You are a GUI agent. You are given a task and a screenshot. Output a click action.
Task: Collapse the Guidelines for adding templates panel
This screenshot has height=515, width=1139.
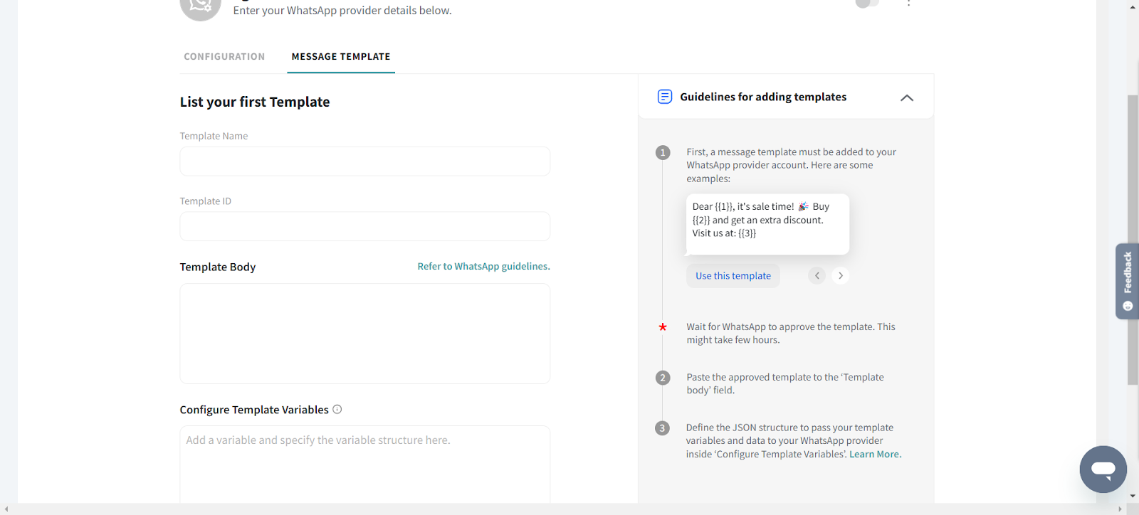click(x=906, y=98)
